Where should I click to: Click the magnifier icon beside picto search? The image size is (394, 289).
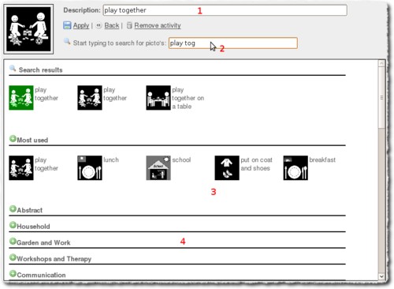[x=67, y=41]
